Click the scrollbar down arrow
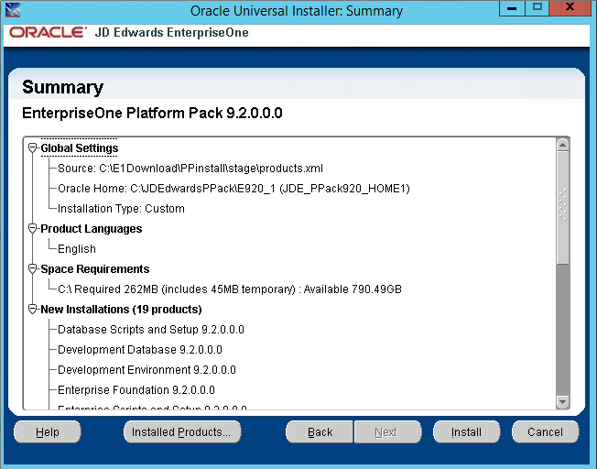 click(x=563, y=401)
